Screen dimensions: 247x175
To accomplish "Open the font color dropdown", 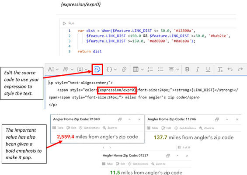I will tap(82, 70).
